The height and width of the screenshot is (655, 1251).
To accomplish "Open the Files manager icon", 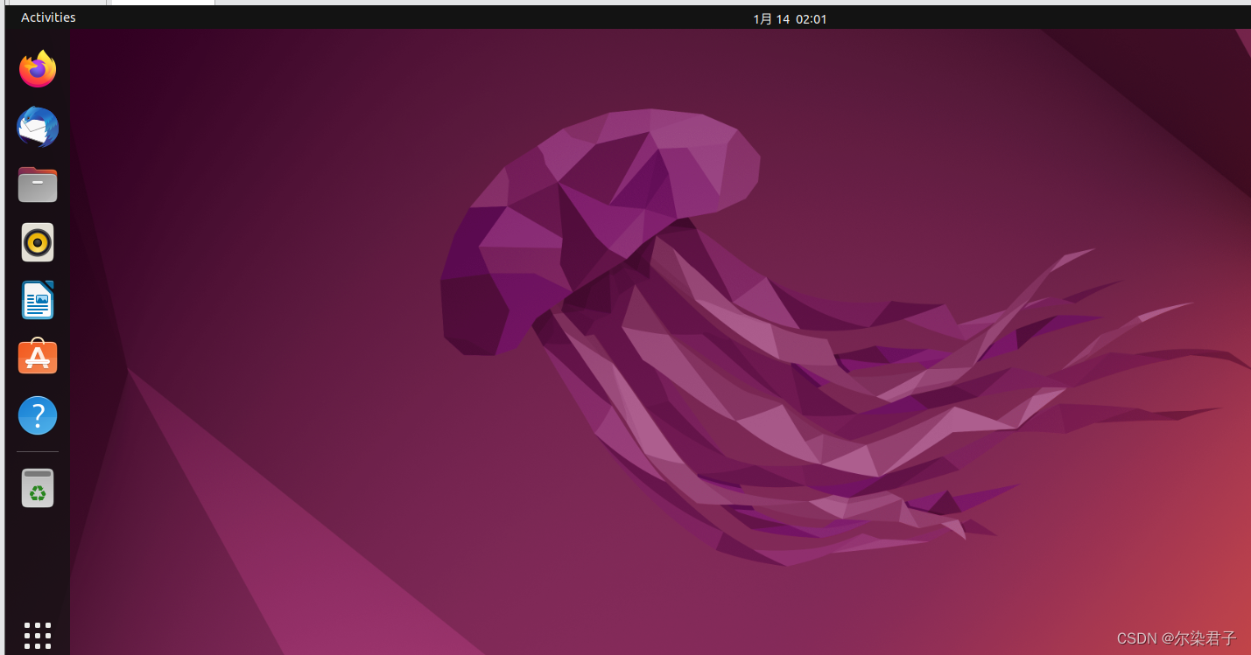I will click(38, 185).
